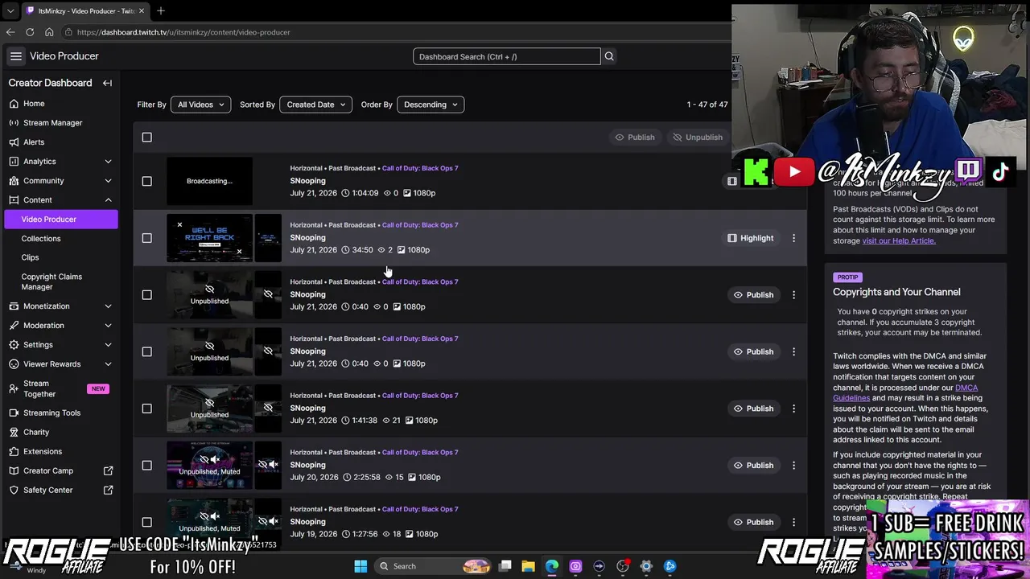Viewport: 1030px width, 579px height.
Task: Open the Windows Start menu
Action: (360, 566)
